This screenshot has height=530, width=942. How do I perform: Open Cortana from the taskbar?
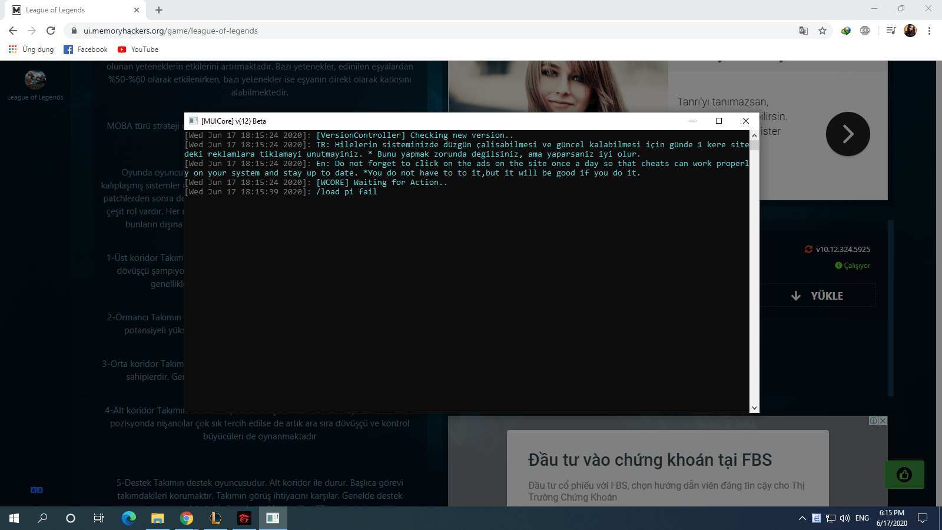click(x=71, y=518)
